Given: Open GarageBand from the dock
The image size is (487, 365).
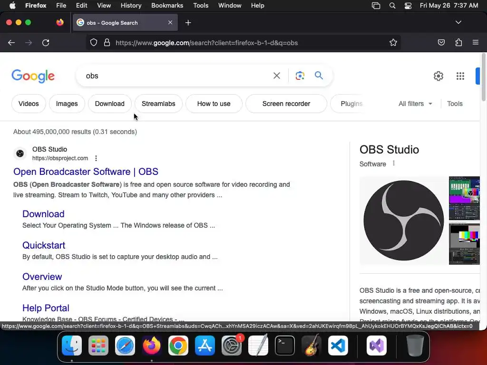Looking at the screenshot, I should point(312,346).
